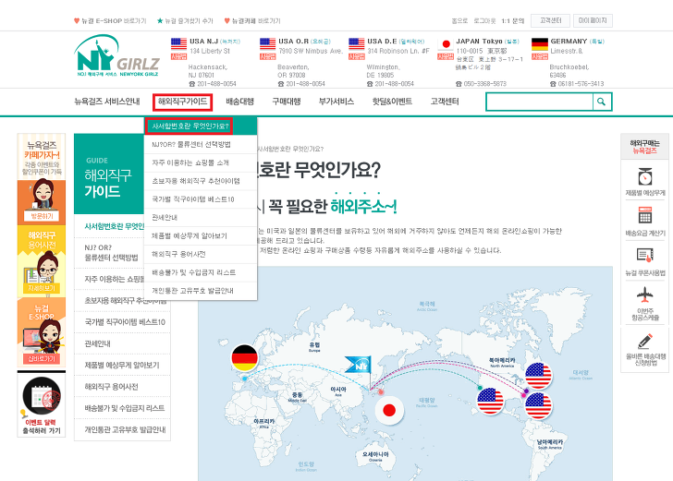Click the NY Girlz logo
This screenshot has height=481, width=673.
116,55
